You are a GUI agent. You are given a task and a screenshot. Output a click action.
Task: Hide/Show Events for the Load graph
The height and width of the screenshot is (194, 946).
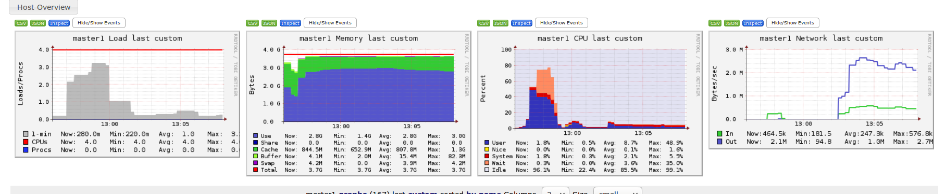tap(99, 23)
